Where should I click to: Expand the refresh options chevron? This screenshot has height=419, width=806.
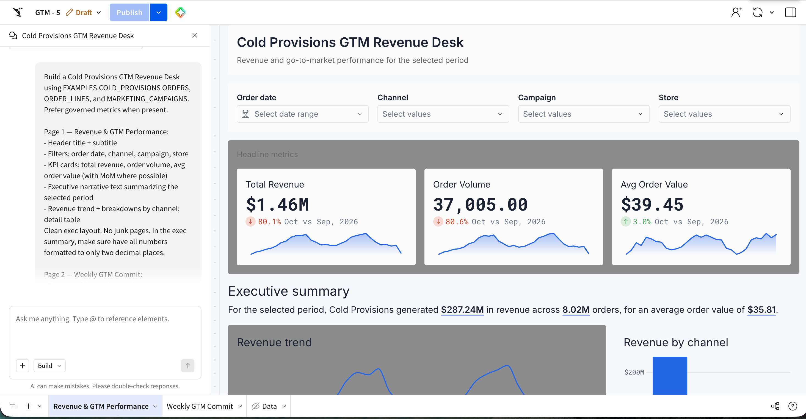pos(772,13)
